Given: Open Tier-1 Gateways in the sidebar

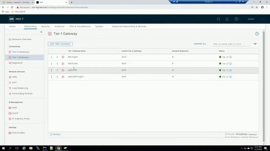Looking at the screenshot, I should [x=19, y=57].
